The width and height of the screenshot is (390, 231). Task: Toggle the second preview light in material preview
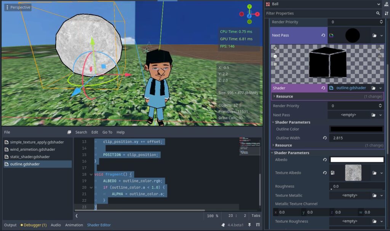click(x=379, y=56)
